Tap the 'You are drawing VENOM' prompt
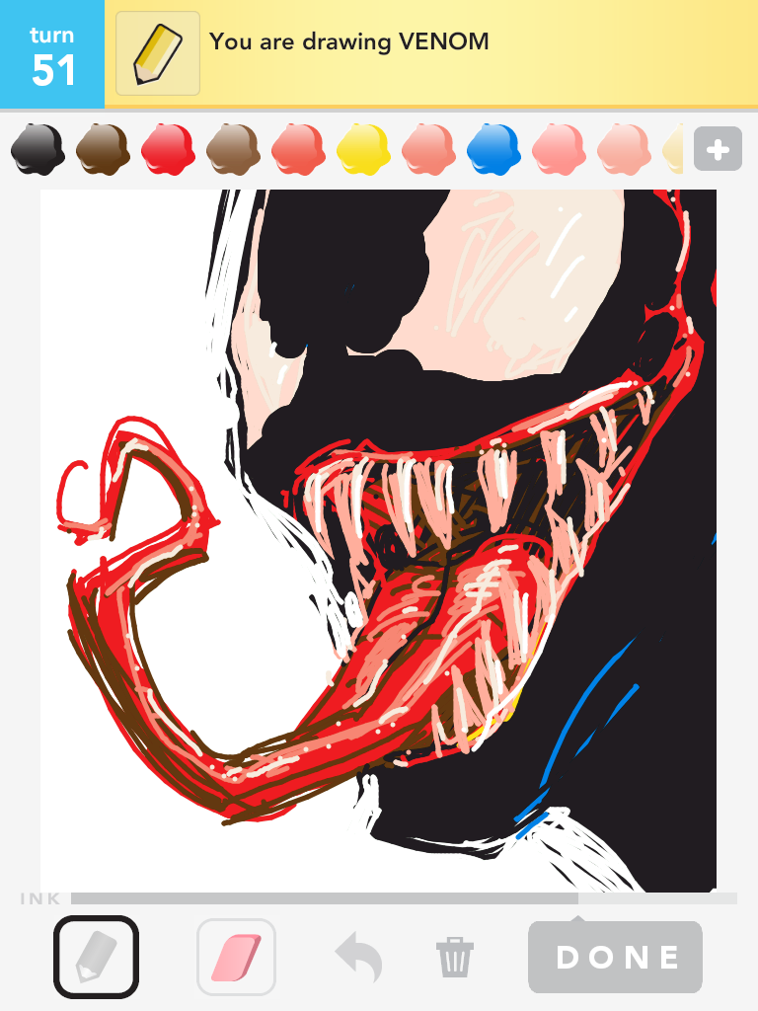This screenshot has height=1011, width=758. (348, 41)
